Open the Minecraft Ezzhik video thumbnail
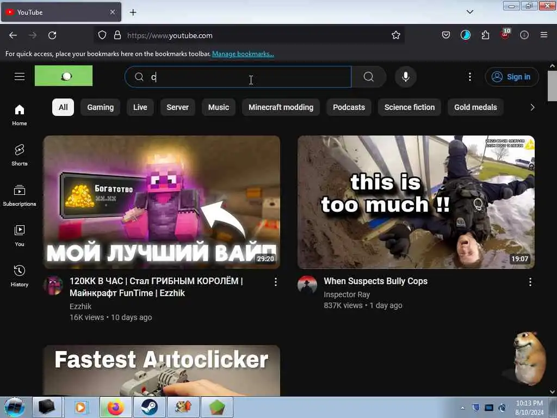This screenshot has width=557, height=418. 162,202
